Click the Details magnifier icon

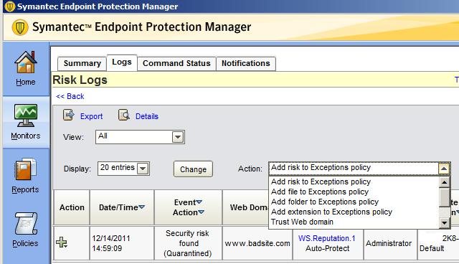point(124,115)
